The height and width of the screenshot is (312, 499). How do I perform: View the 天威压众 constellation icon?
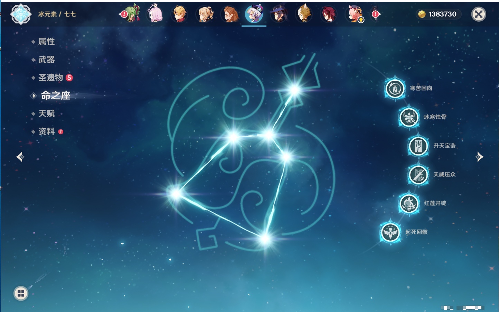click(418, 175)
